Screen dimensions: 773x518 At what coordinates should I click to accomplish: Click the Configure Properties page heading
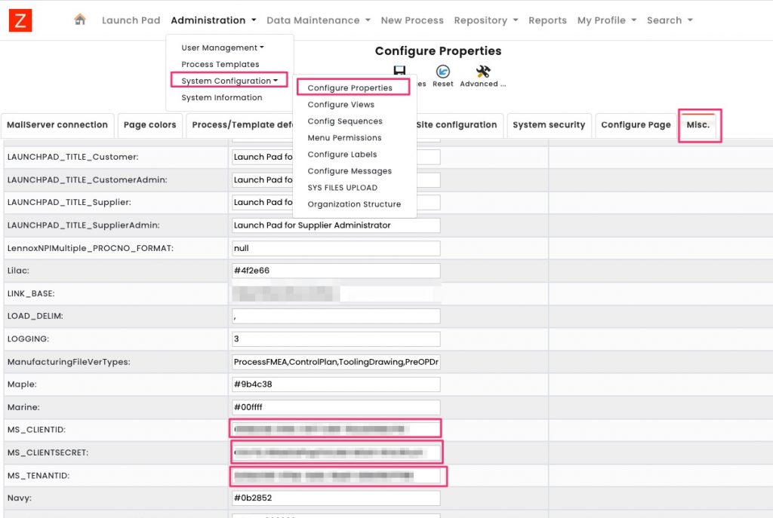coord(439,51)
